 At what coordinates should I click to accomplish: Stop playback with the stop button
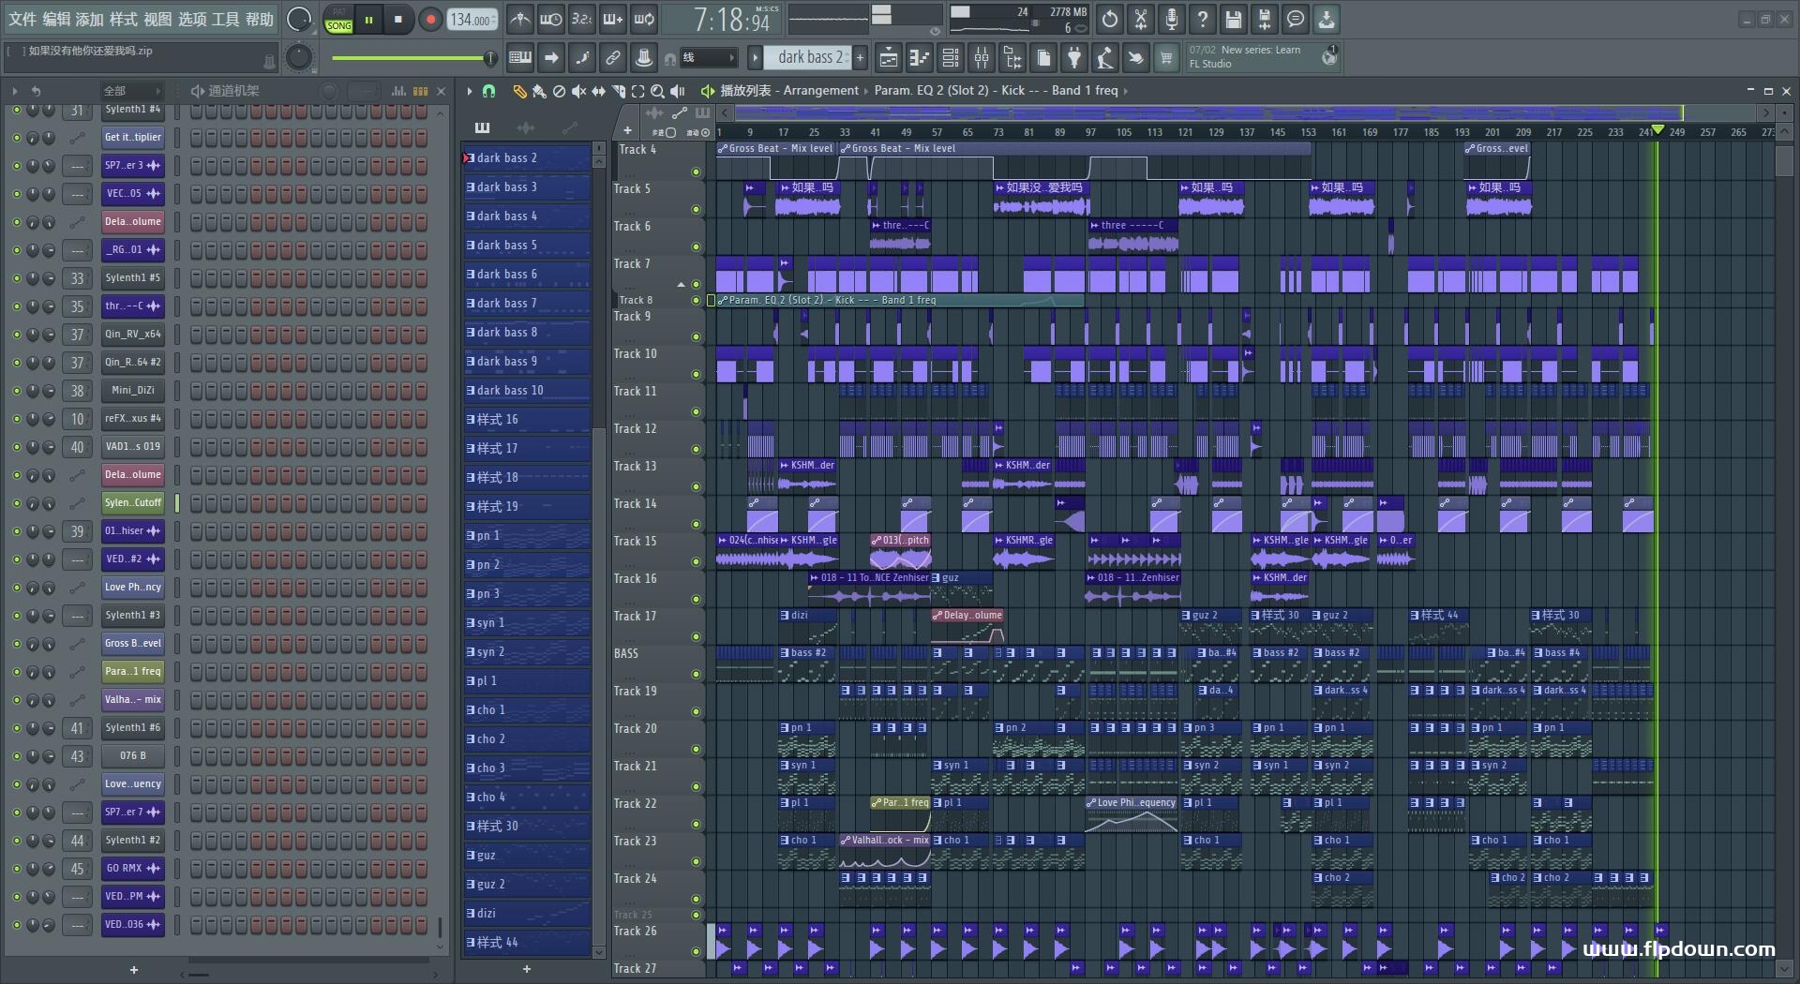click(398, 20)
